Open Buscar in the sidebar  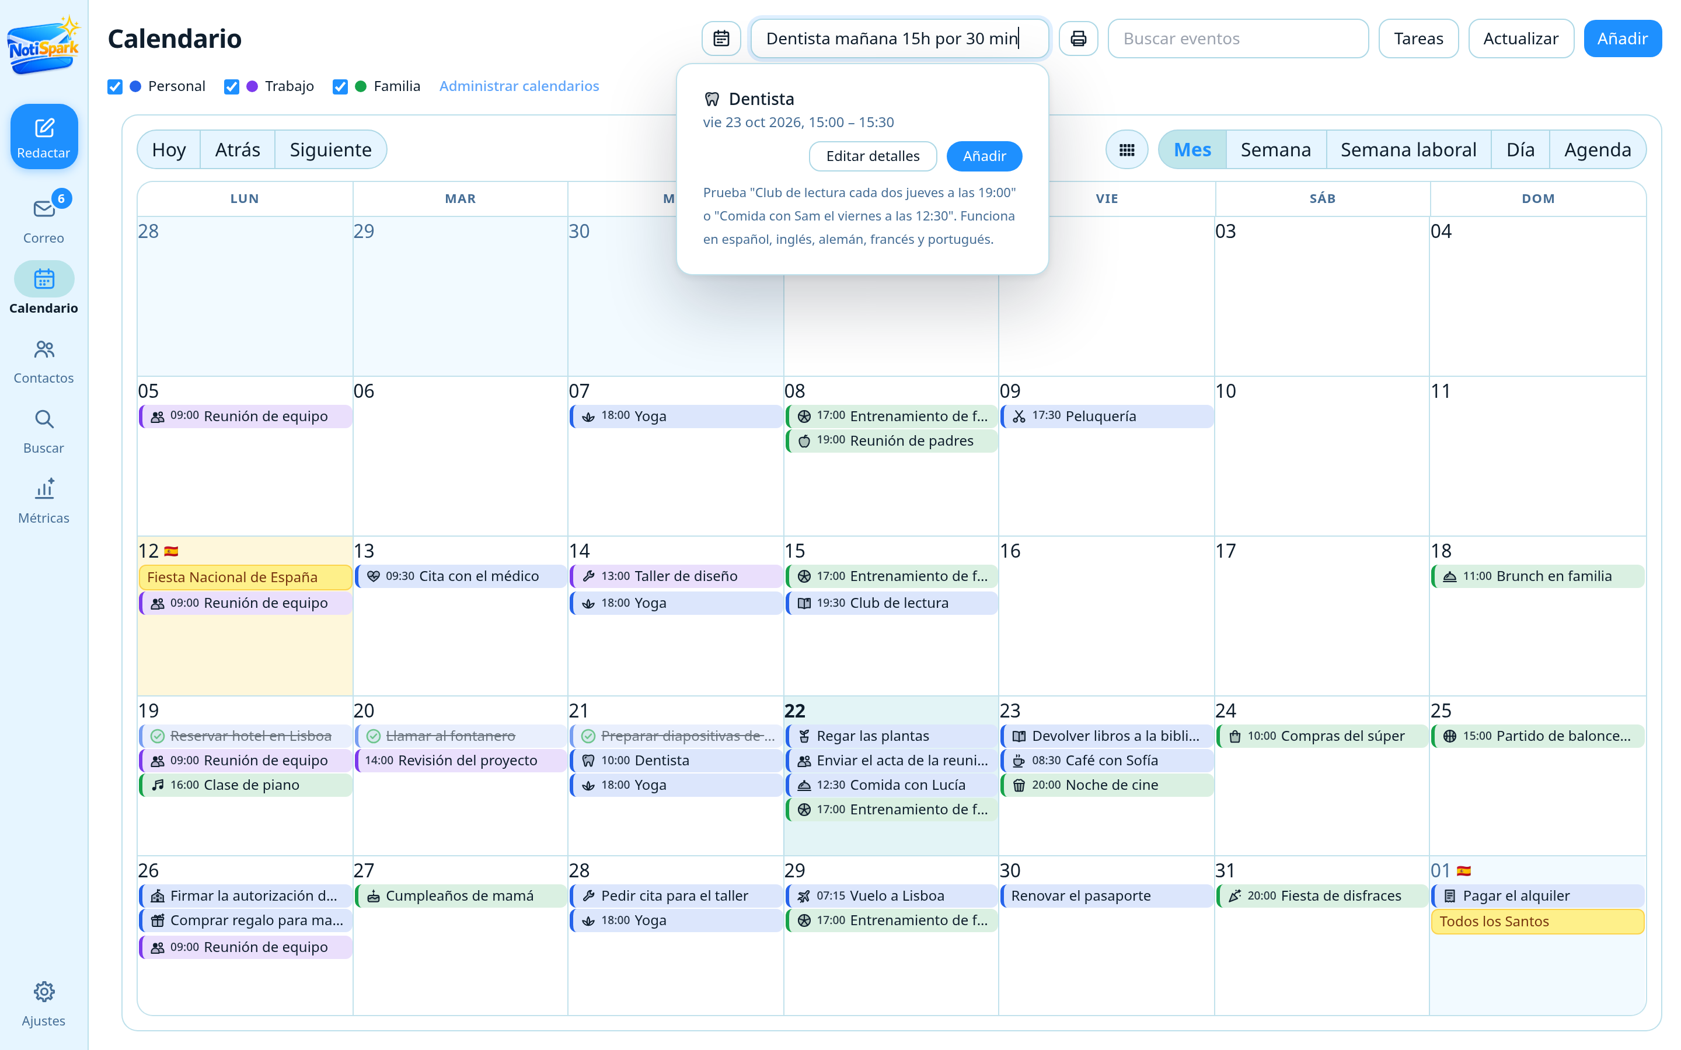[44, 431]
